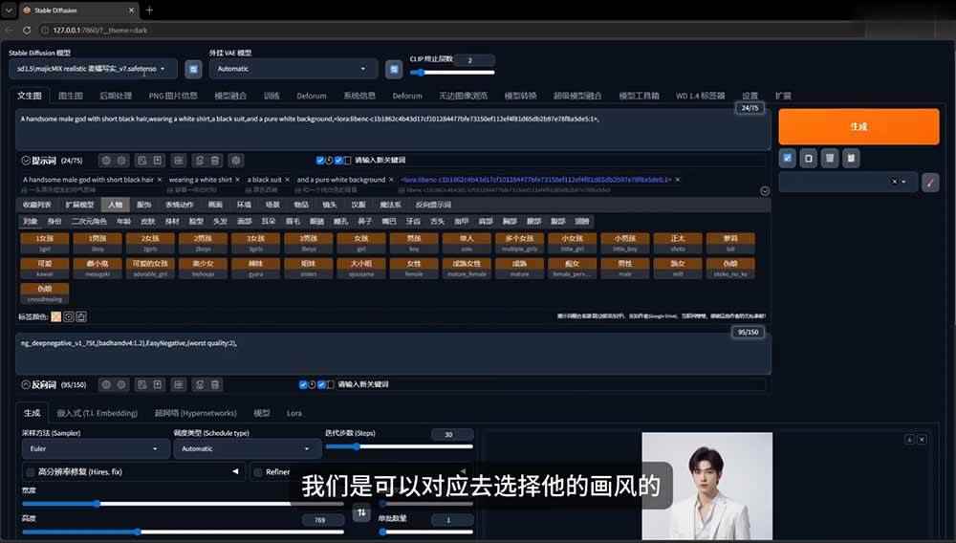Click the first round icon in the negative prompt toolbar

click(x=106, y=384)
